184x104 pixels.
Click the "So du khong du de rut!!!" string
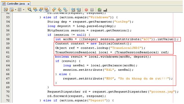(x=143, y=78)
